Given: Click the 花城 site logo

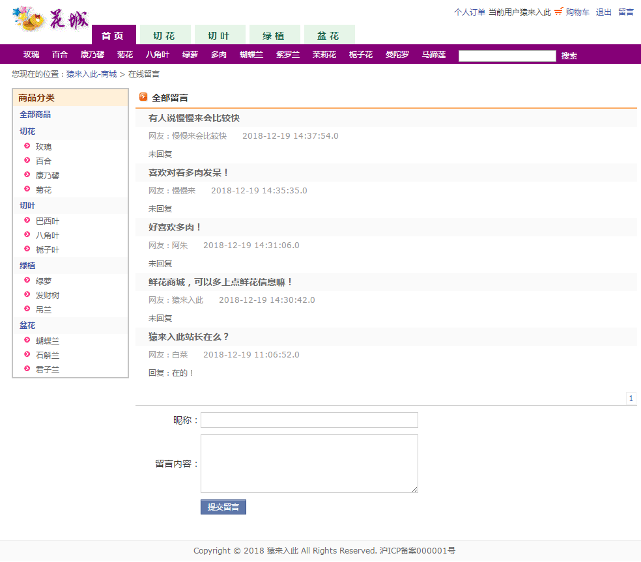Looking at the screenshot, I should [50, 19].
